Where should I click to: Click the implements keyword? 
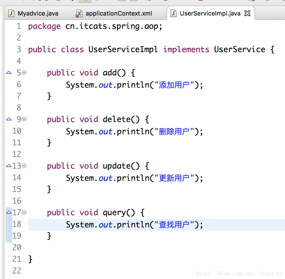coord(186,50)
